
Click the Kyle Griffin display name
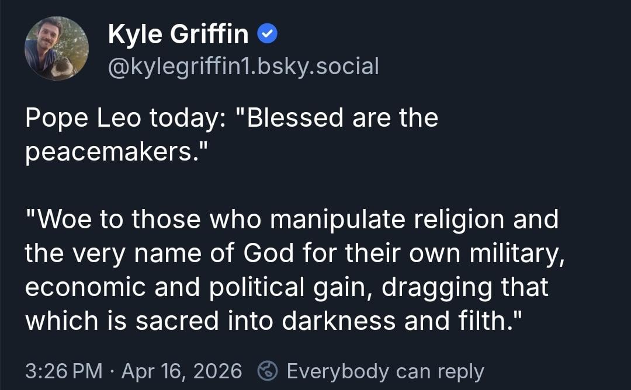(178, 35)
